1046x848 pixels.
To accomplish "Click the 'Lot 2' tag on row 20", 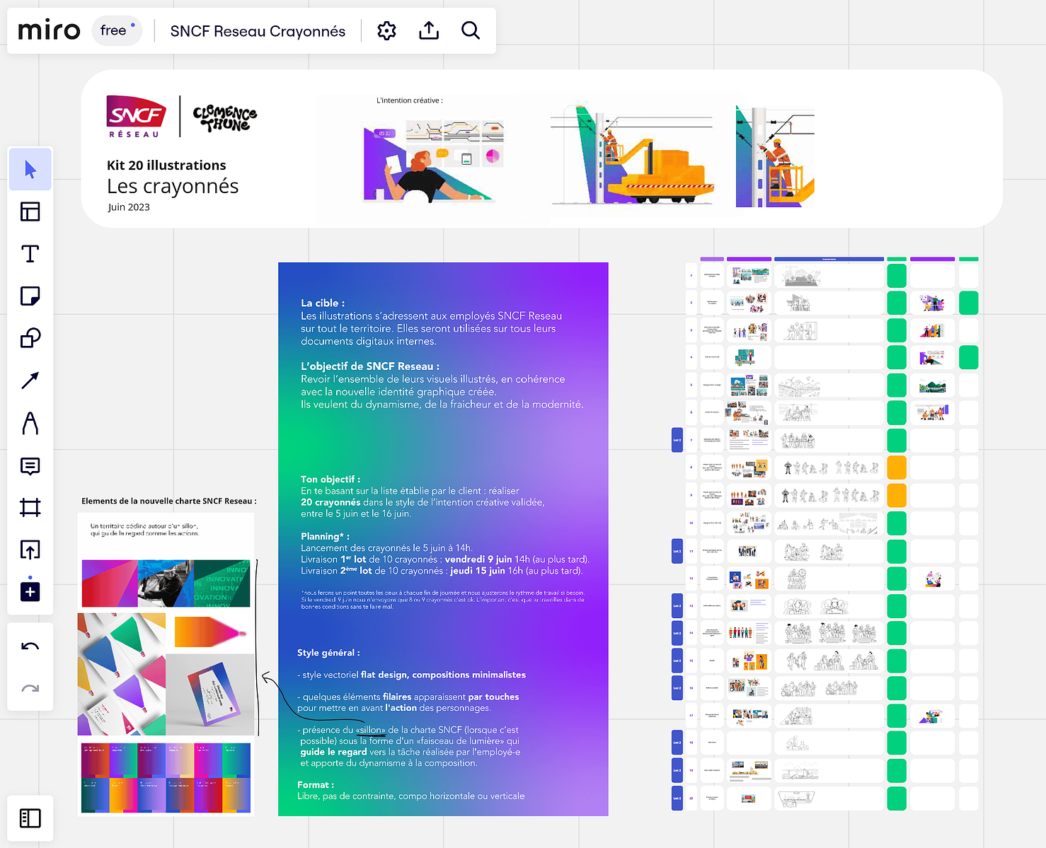I will 677,798.
